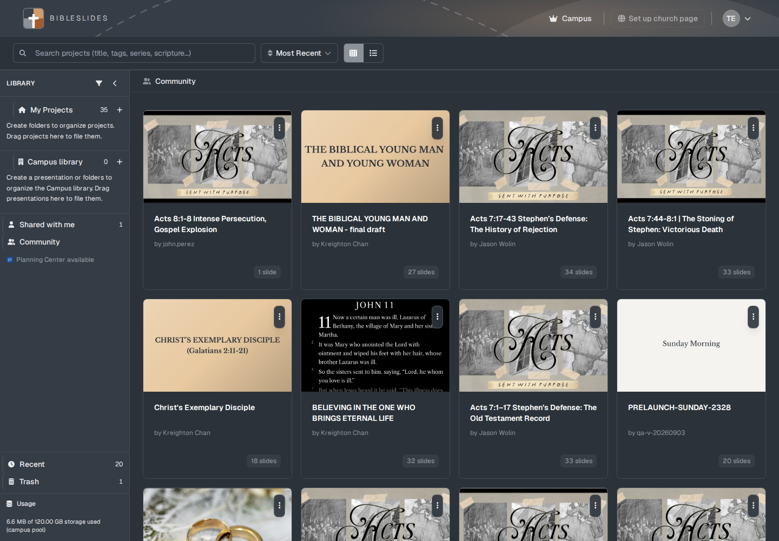779x541 pixels.
Task: Open the Trash folder
Action: coord(65,481)
